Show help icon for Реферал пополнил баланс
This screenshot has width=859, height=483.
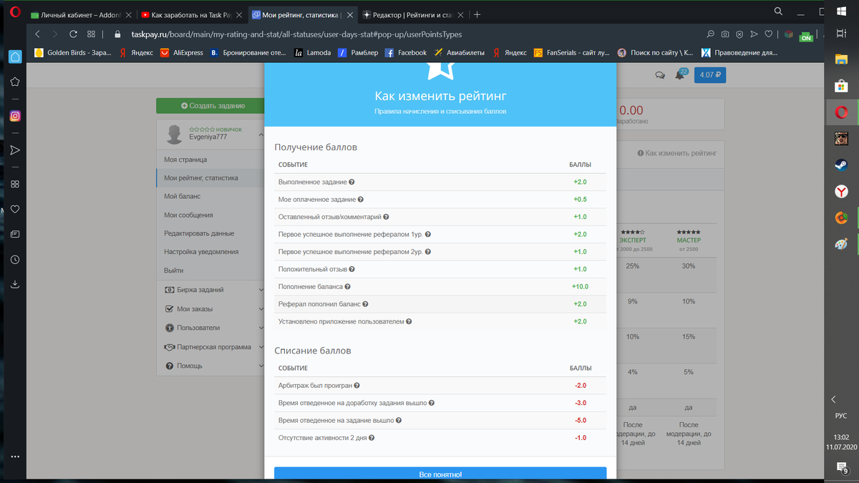point(365,305)
